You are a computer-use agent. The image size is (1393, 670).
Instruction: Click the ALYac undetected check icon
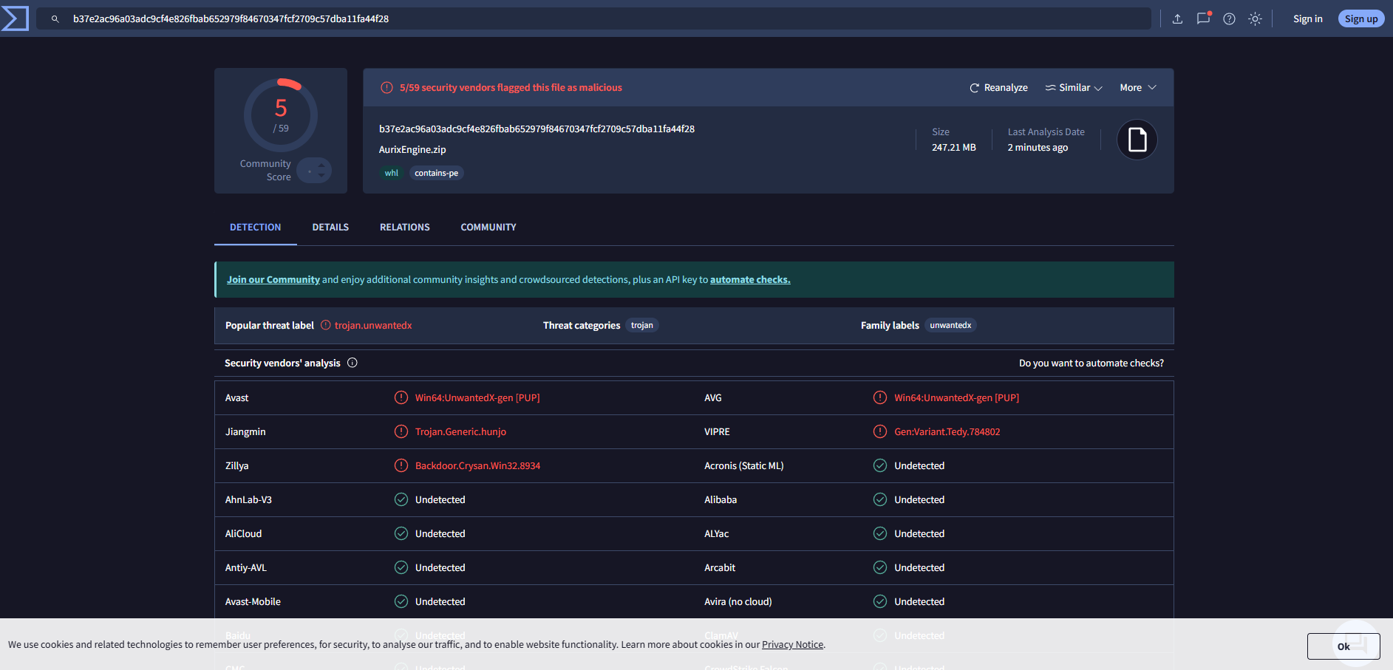click(880, 533)
